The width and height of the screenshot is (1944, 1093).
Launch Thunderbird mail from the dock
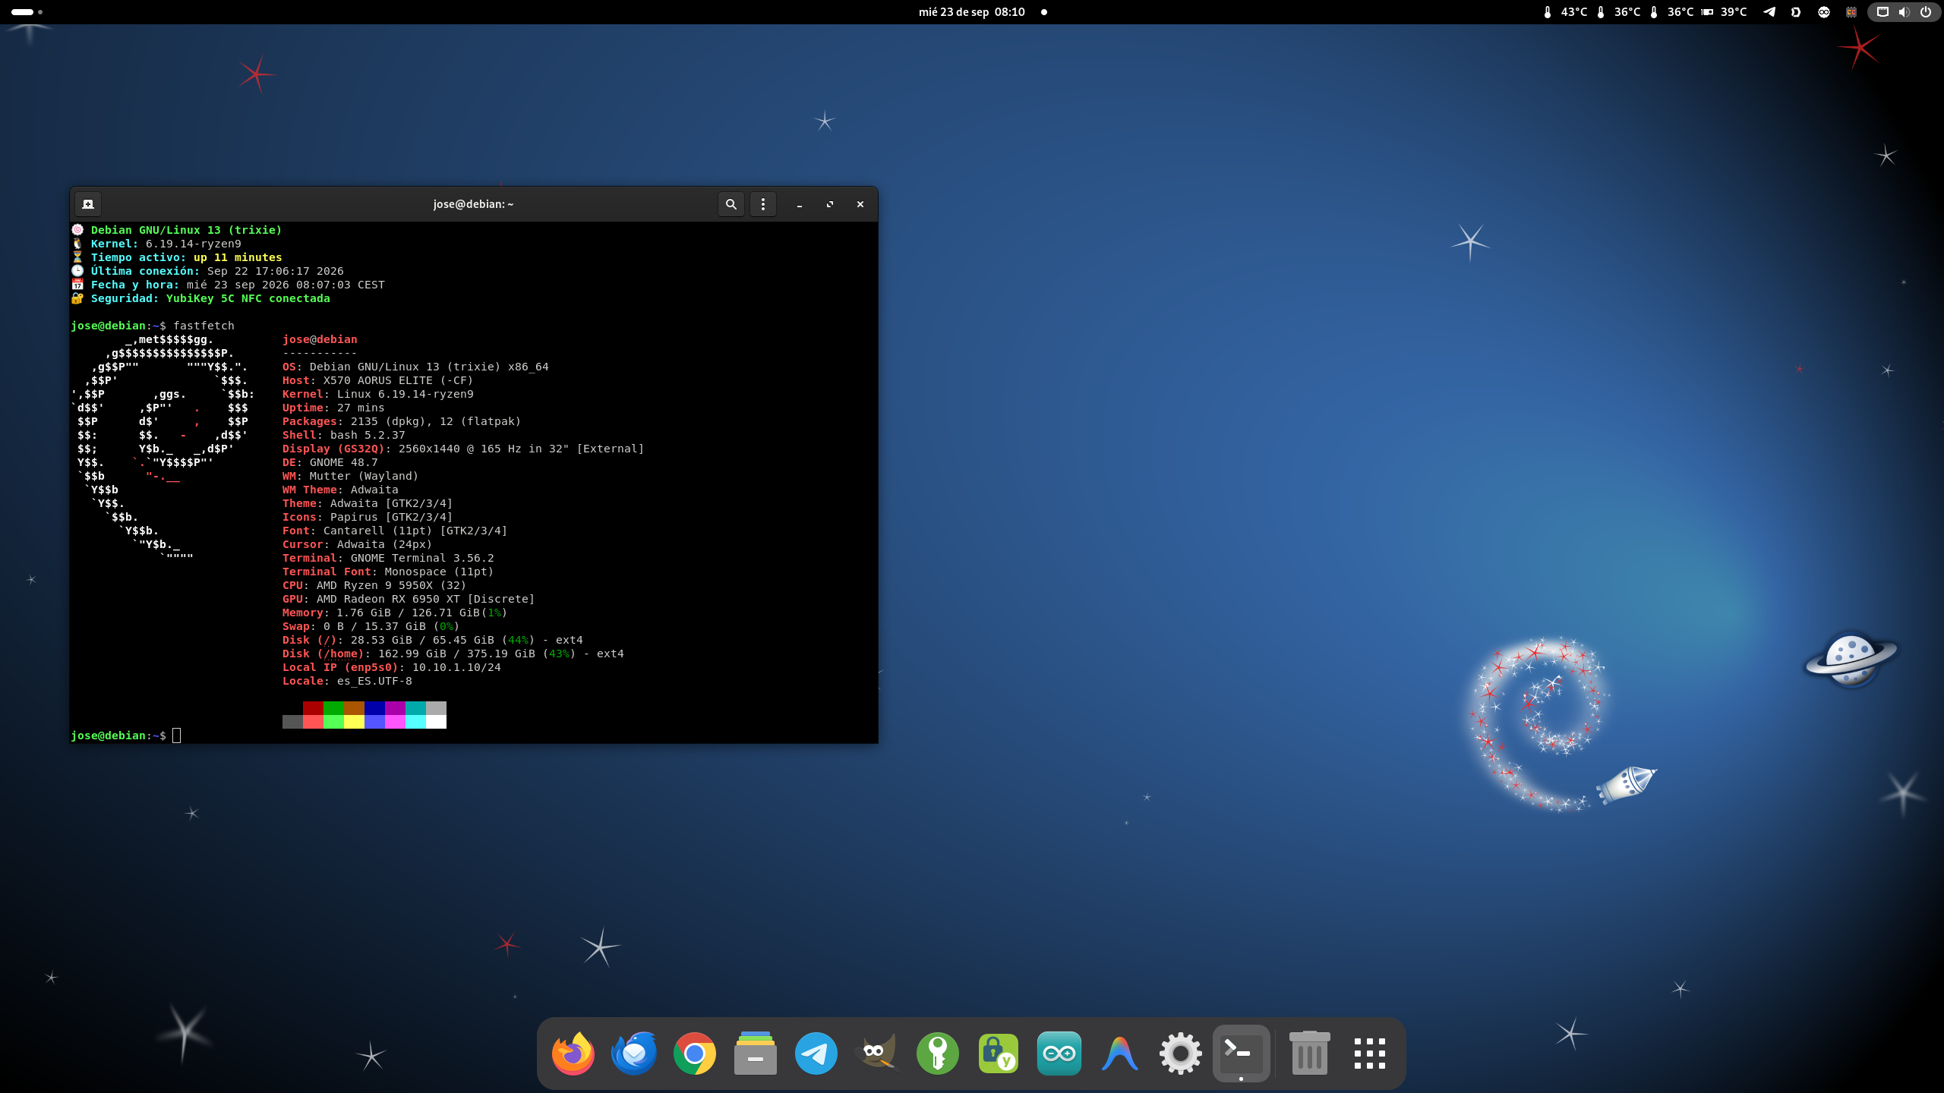pos(633,1054)
